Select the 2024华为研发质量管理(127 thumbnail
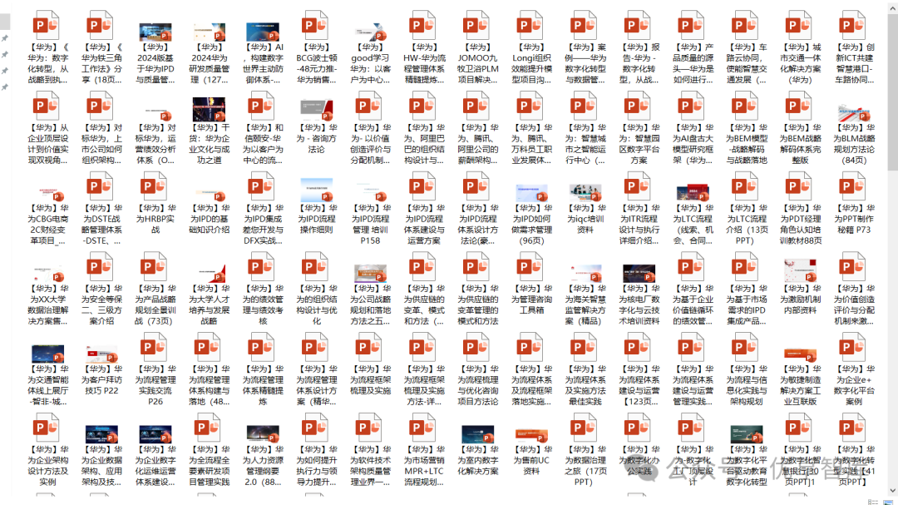The image size is (898, 505). (209, 32)
